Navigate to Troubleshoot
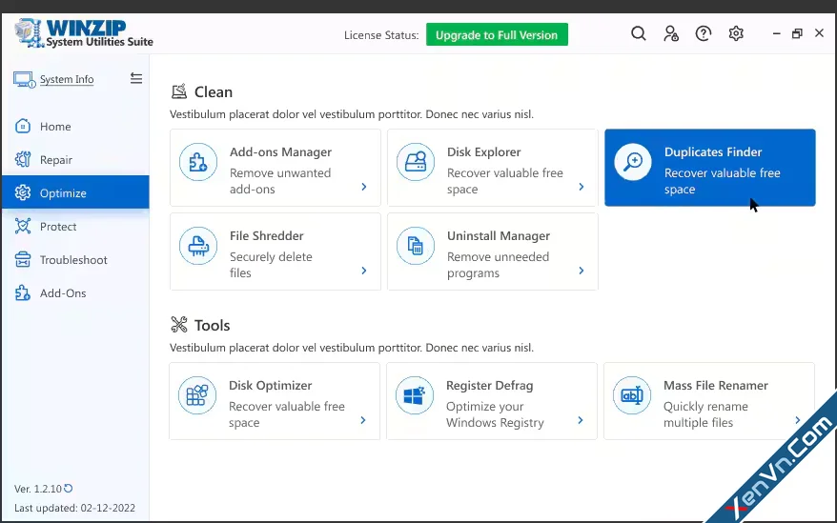This screenshot has height=523, width=837. 75,259
